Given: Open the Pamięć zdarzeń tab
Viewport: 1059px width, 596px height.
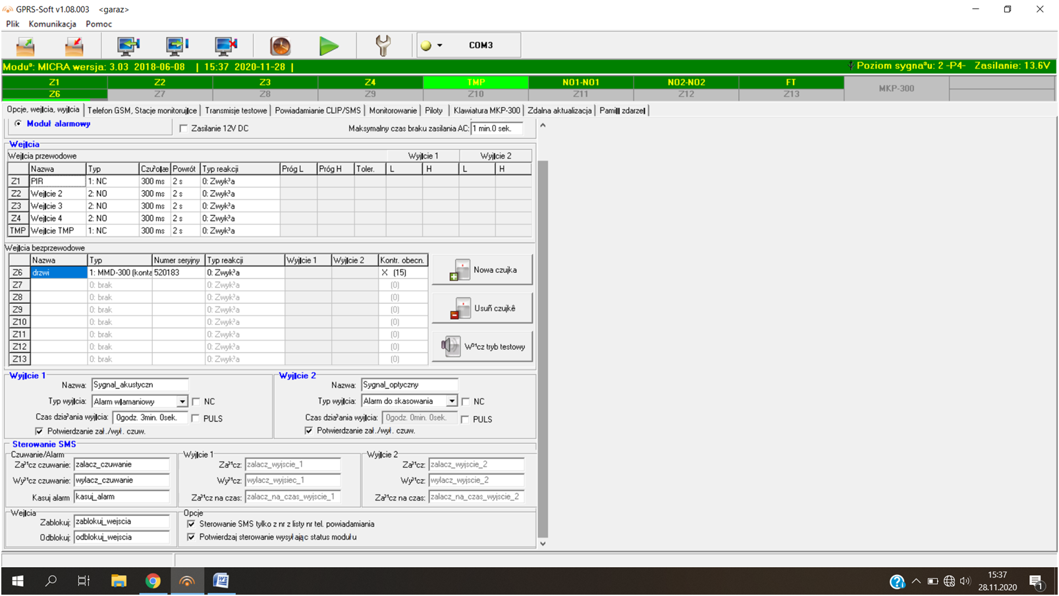Looking at the screenshot, I should (622, 111).
